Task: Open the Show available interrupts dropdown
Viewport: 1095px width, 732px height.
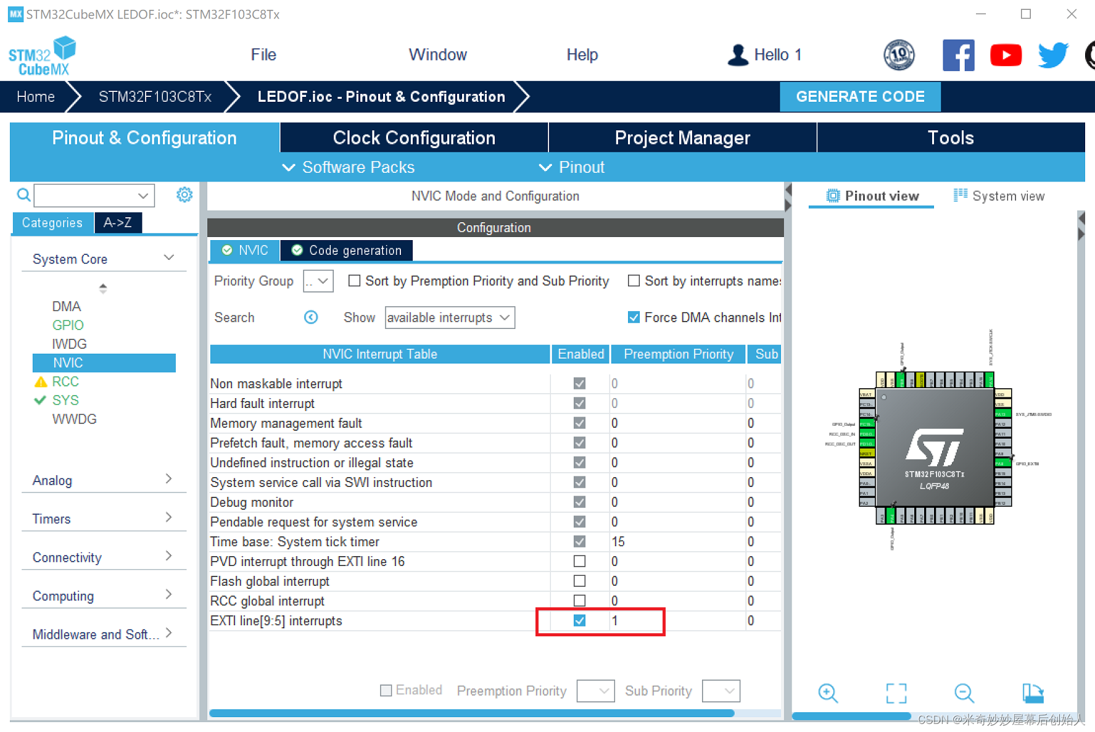Action: 450,317
